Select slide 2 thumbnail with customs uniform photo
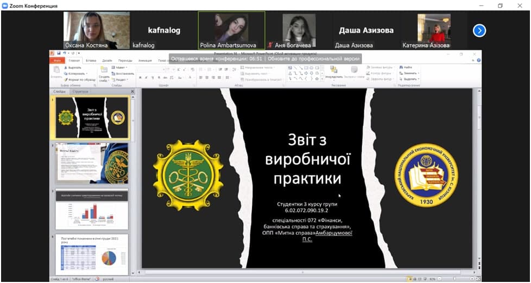 pos(92,163)
